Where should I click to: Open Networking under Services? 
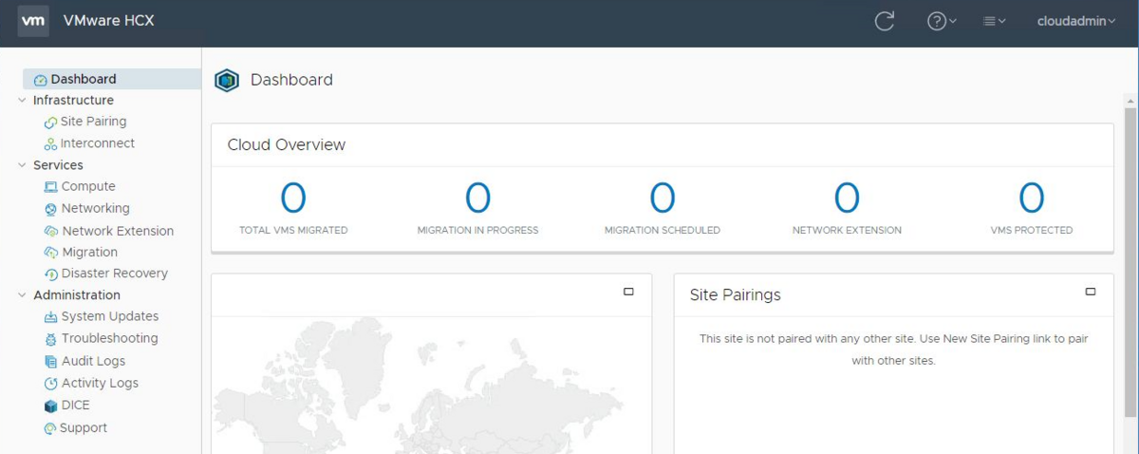(x=96, y=208)
